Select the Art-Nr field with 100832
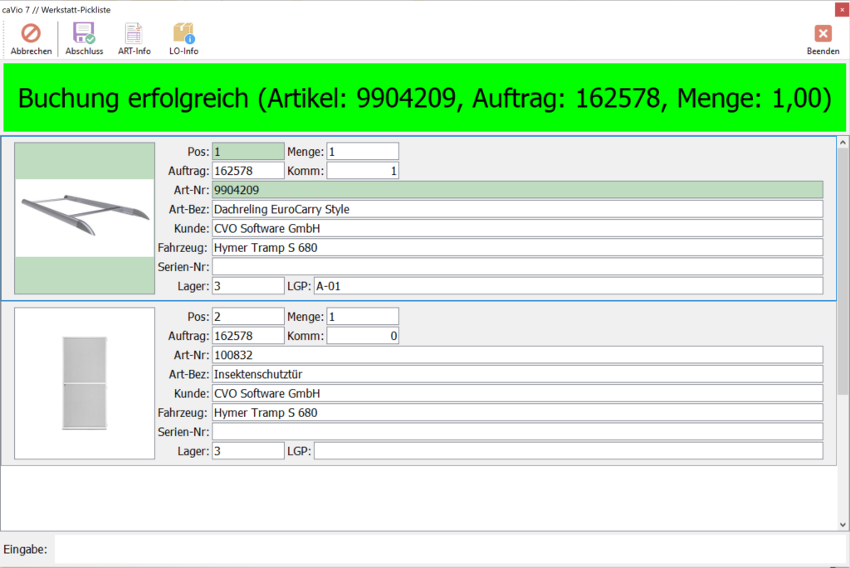 point(517,355)
